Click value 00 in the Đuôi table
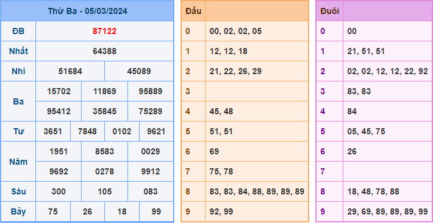Image resolution: width=433 pixels, height=223 pixels. (352, 32)
